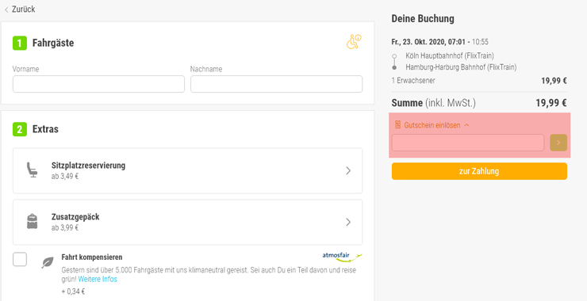Click the Hamburg-Harburg Bahnhof (FlixTrain) arrival station
The width and height of the screenshot is (587, 301).
tap(461, 67)
